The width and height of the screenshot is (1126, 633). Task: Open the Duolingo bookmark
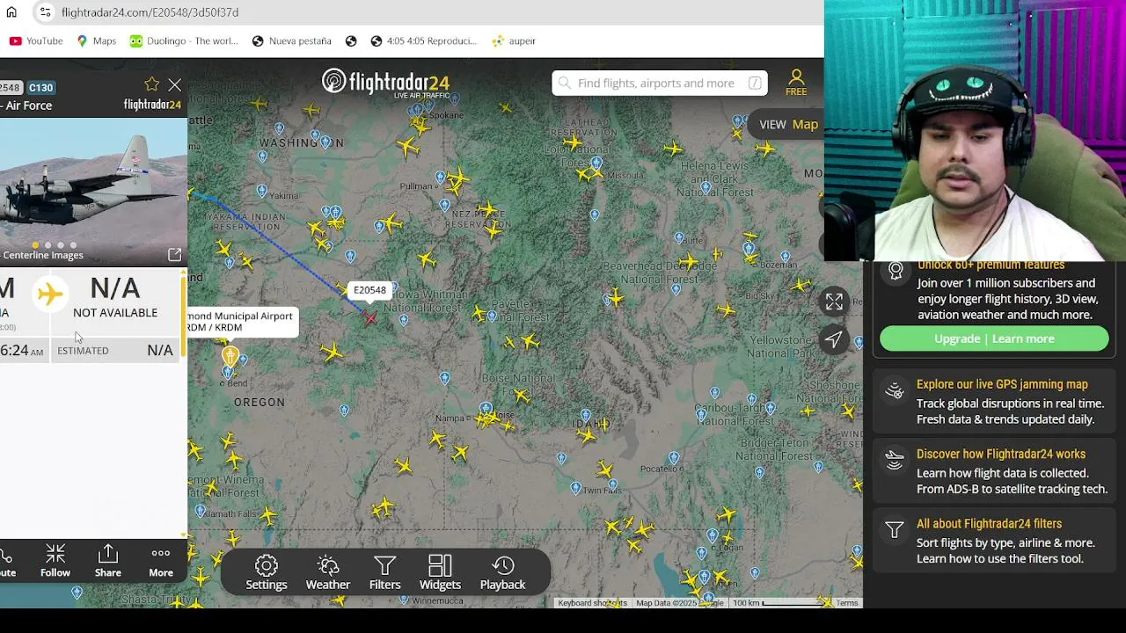point(184,40)
